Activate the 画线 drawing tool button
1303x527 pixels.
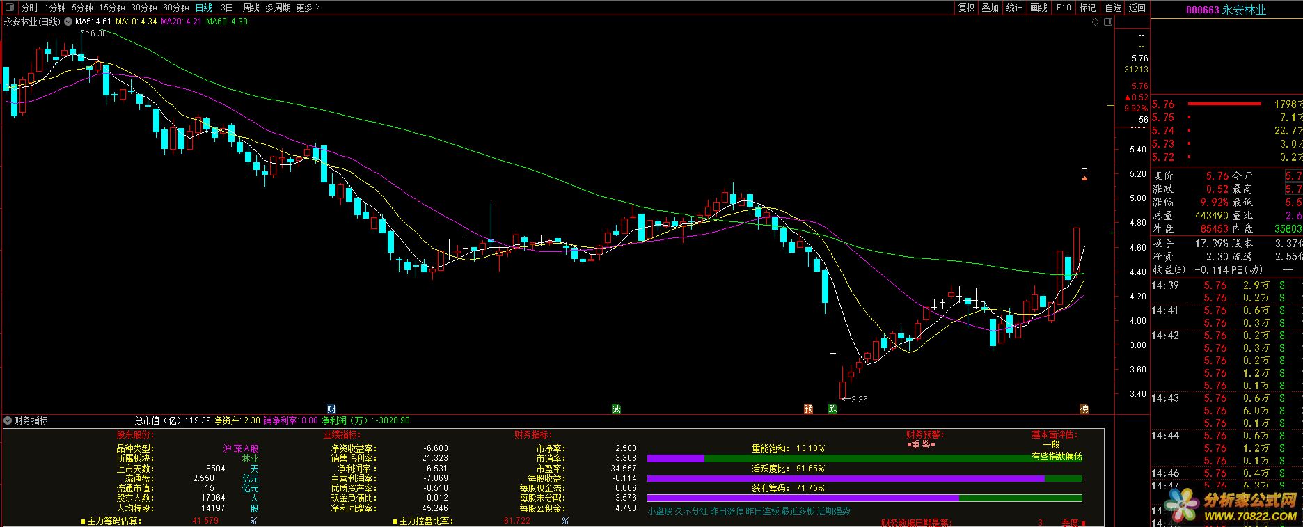click(x=1039, y=8)
